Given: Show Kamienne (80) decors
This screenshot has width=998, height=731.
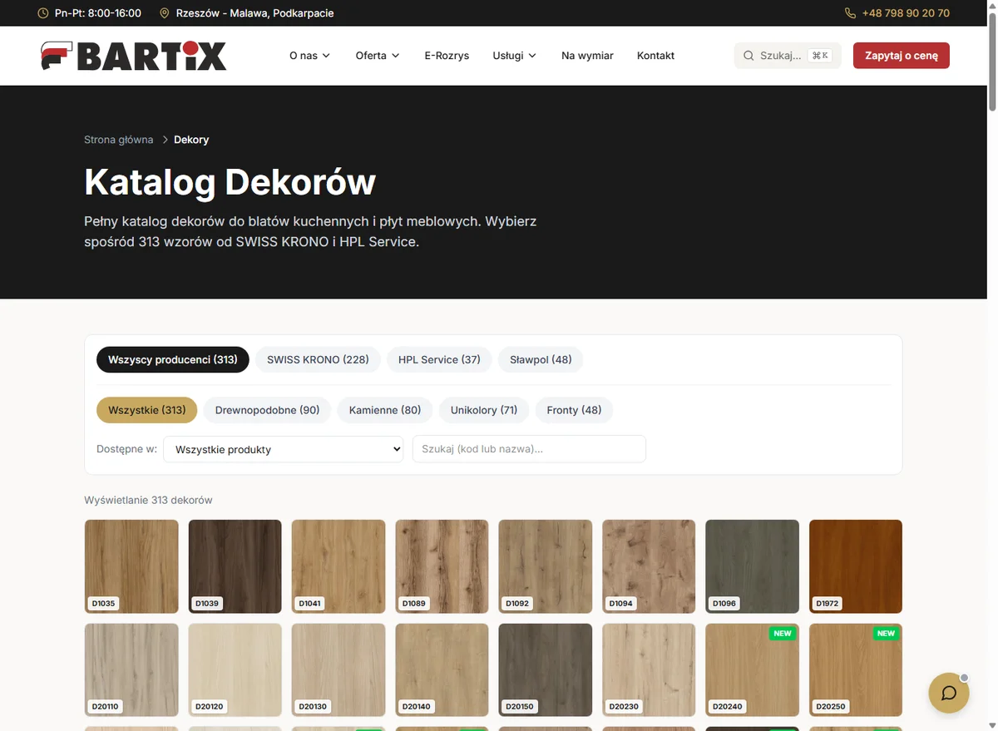Looking at the screenshot, I should coord(385,410).
